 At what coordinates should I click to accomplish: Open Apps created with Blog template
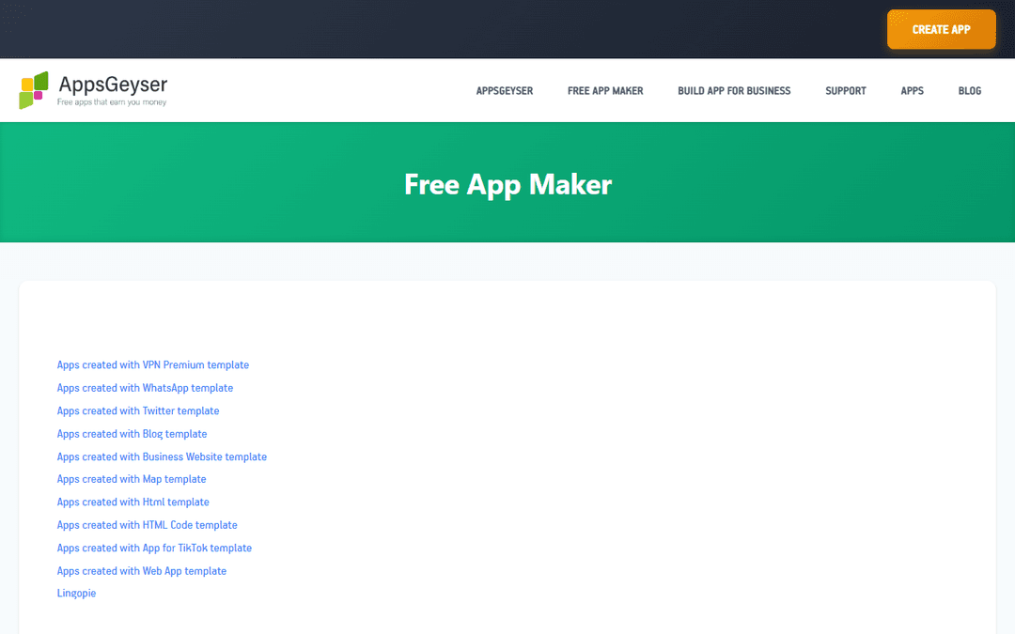click(x=133, y=433)
